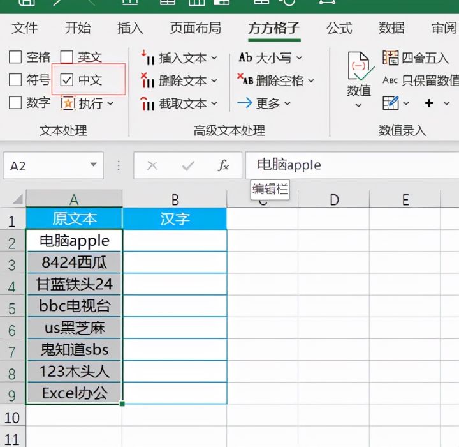
Task: Select cell containing us黑芝麻
Action: click(x=74, y=328)
